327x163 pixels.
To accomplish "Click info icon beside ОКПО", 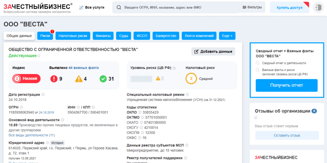I will (x=140, y=112).
